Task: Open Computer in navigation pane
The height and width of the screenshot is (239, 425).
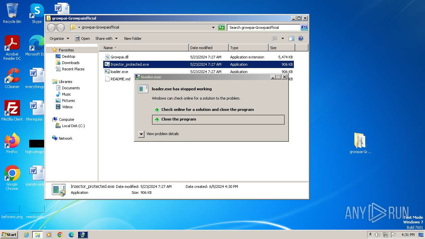Action: click(66, 119)
